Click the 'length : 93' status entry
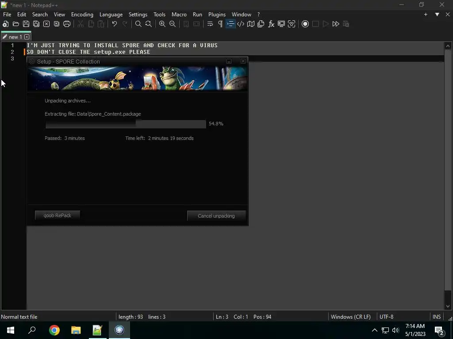 (131, 316)
